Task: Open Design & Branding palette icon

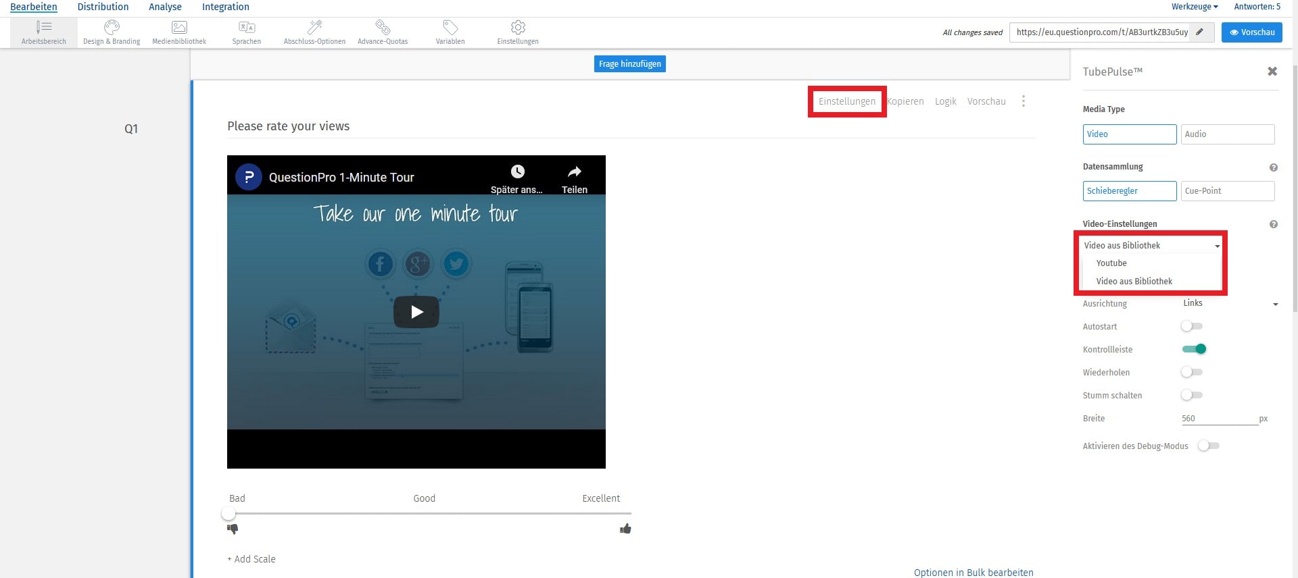Action: [x=112, y=27]
